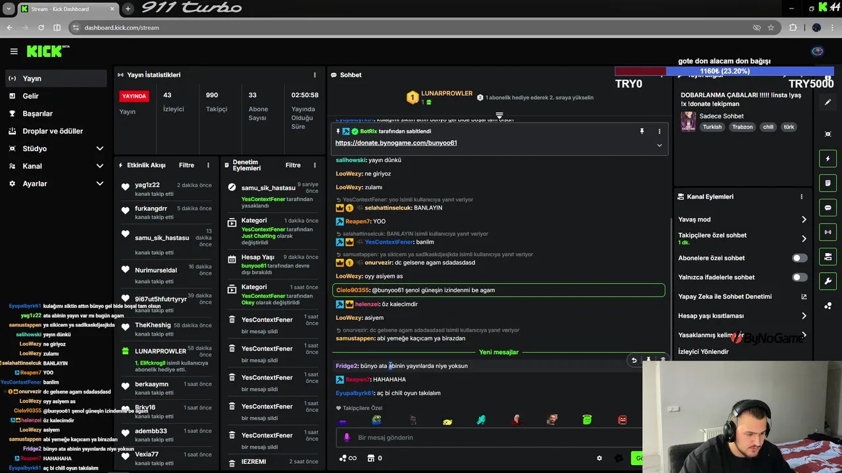Reload the page in browser
The width and height of the screenshot is (842, 473).
(41, 28)
